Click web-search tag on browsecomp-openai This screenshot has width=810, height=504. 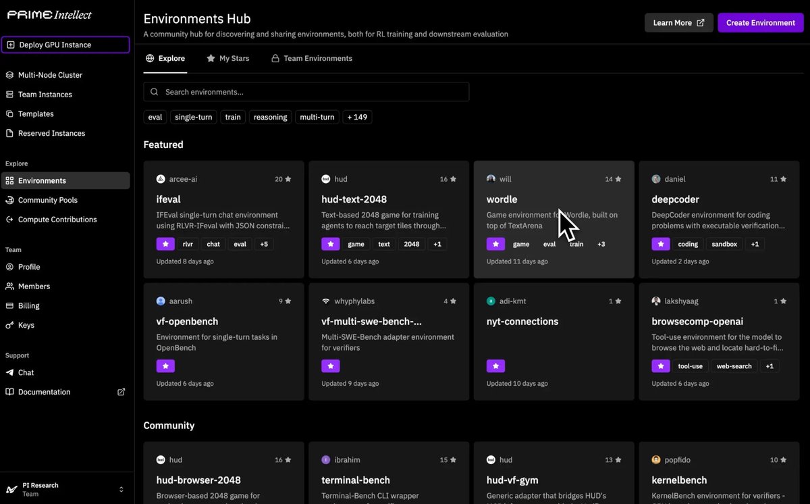point(734,366)
